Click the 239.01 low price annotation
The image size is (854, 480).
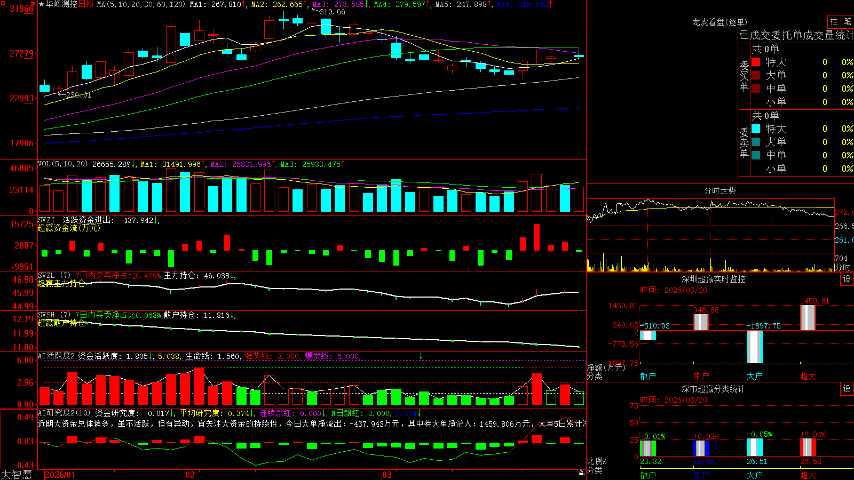coord(78,95)
